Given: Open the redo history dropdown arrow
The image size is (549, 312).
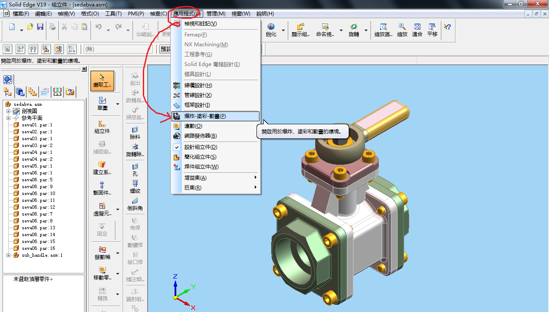Looking at the screenshot, I should click(x=128, y=30).
